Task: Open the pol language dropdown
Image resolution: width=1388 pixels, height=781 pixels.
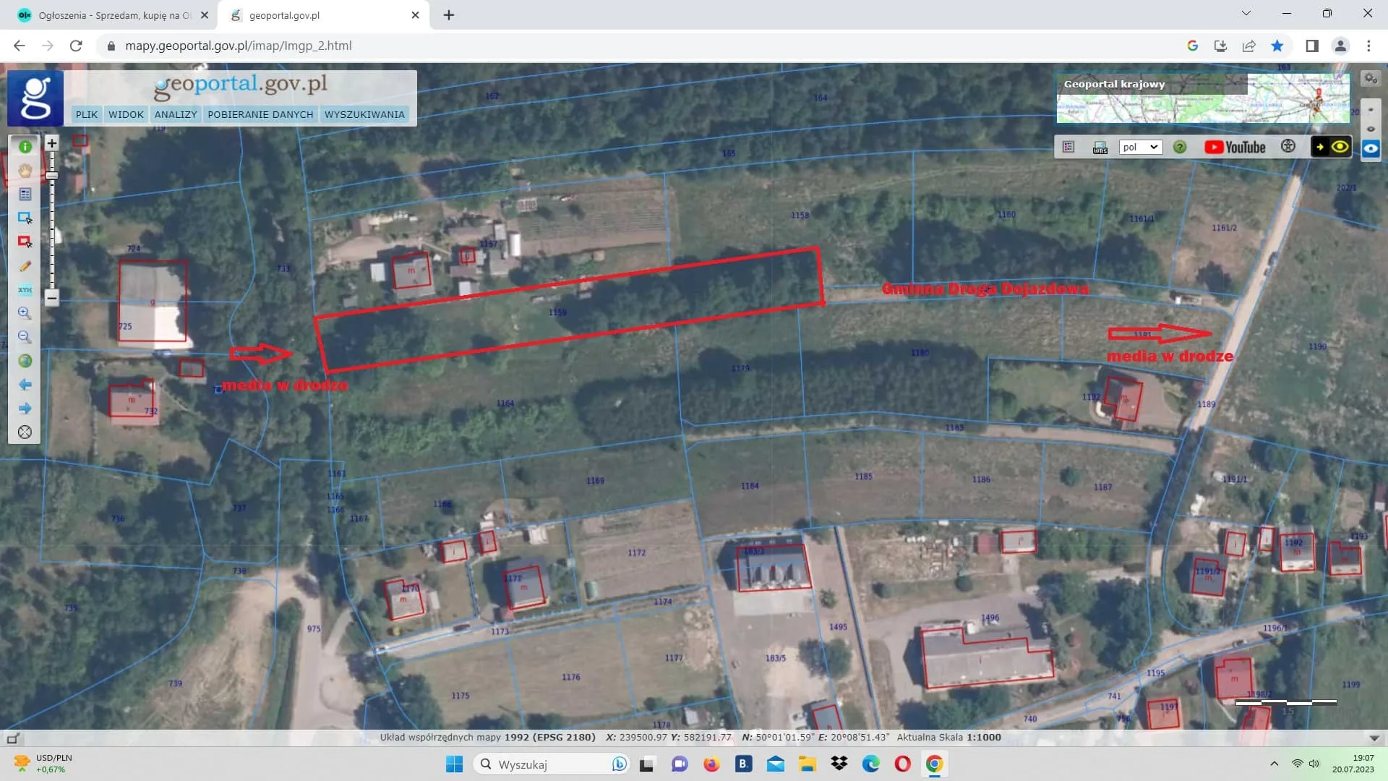Action: pos(1140,148)
